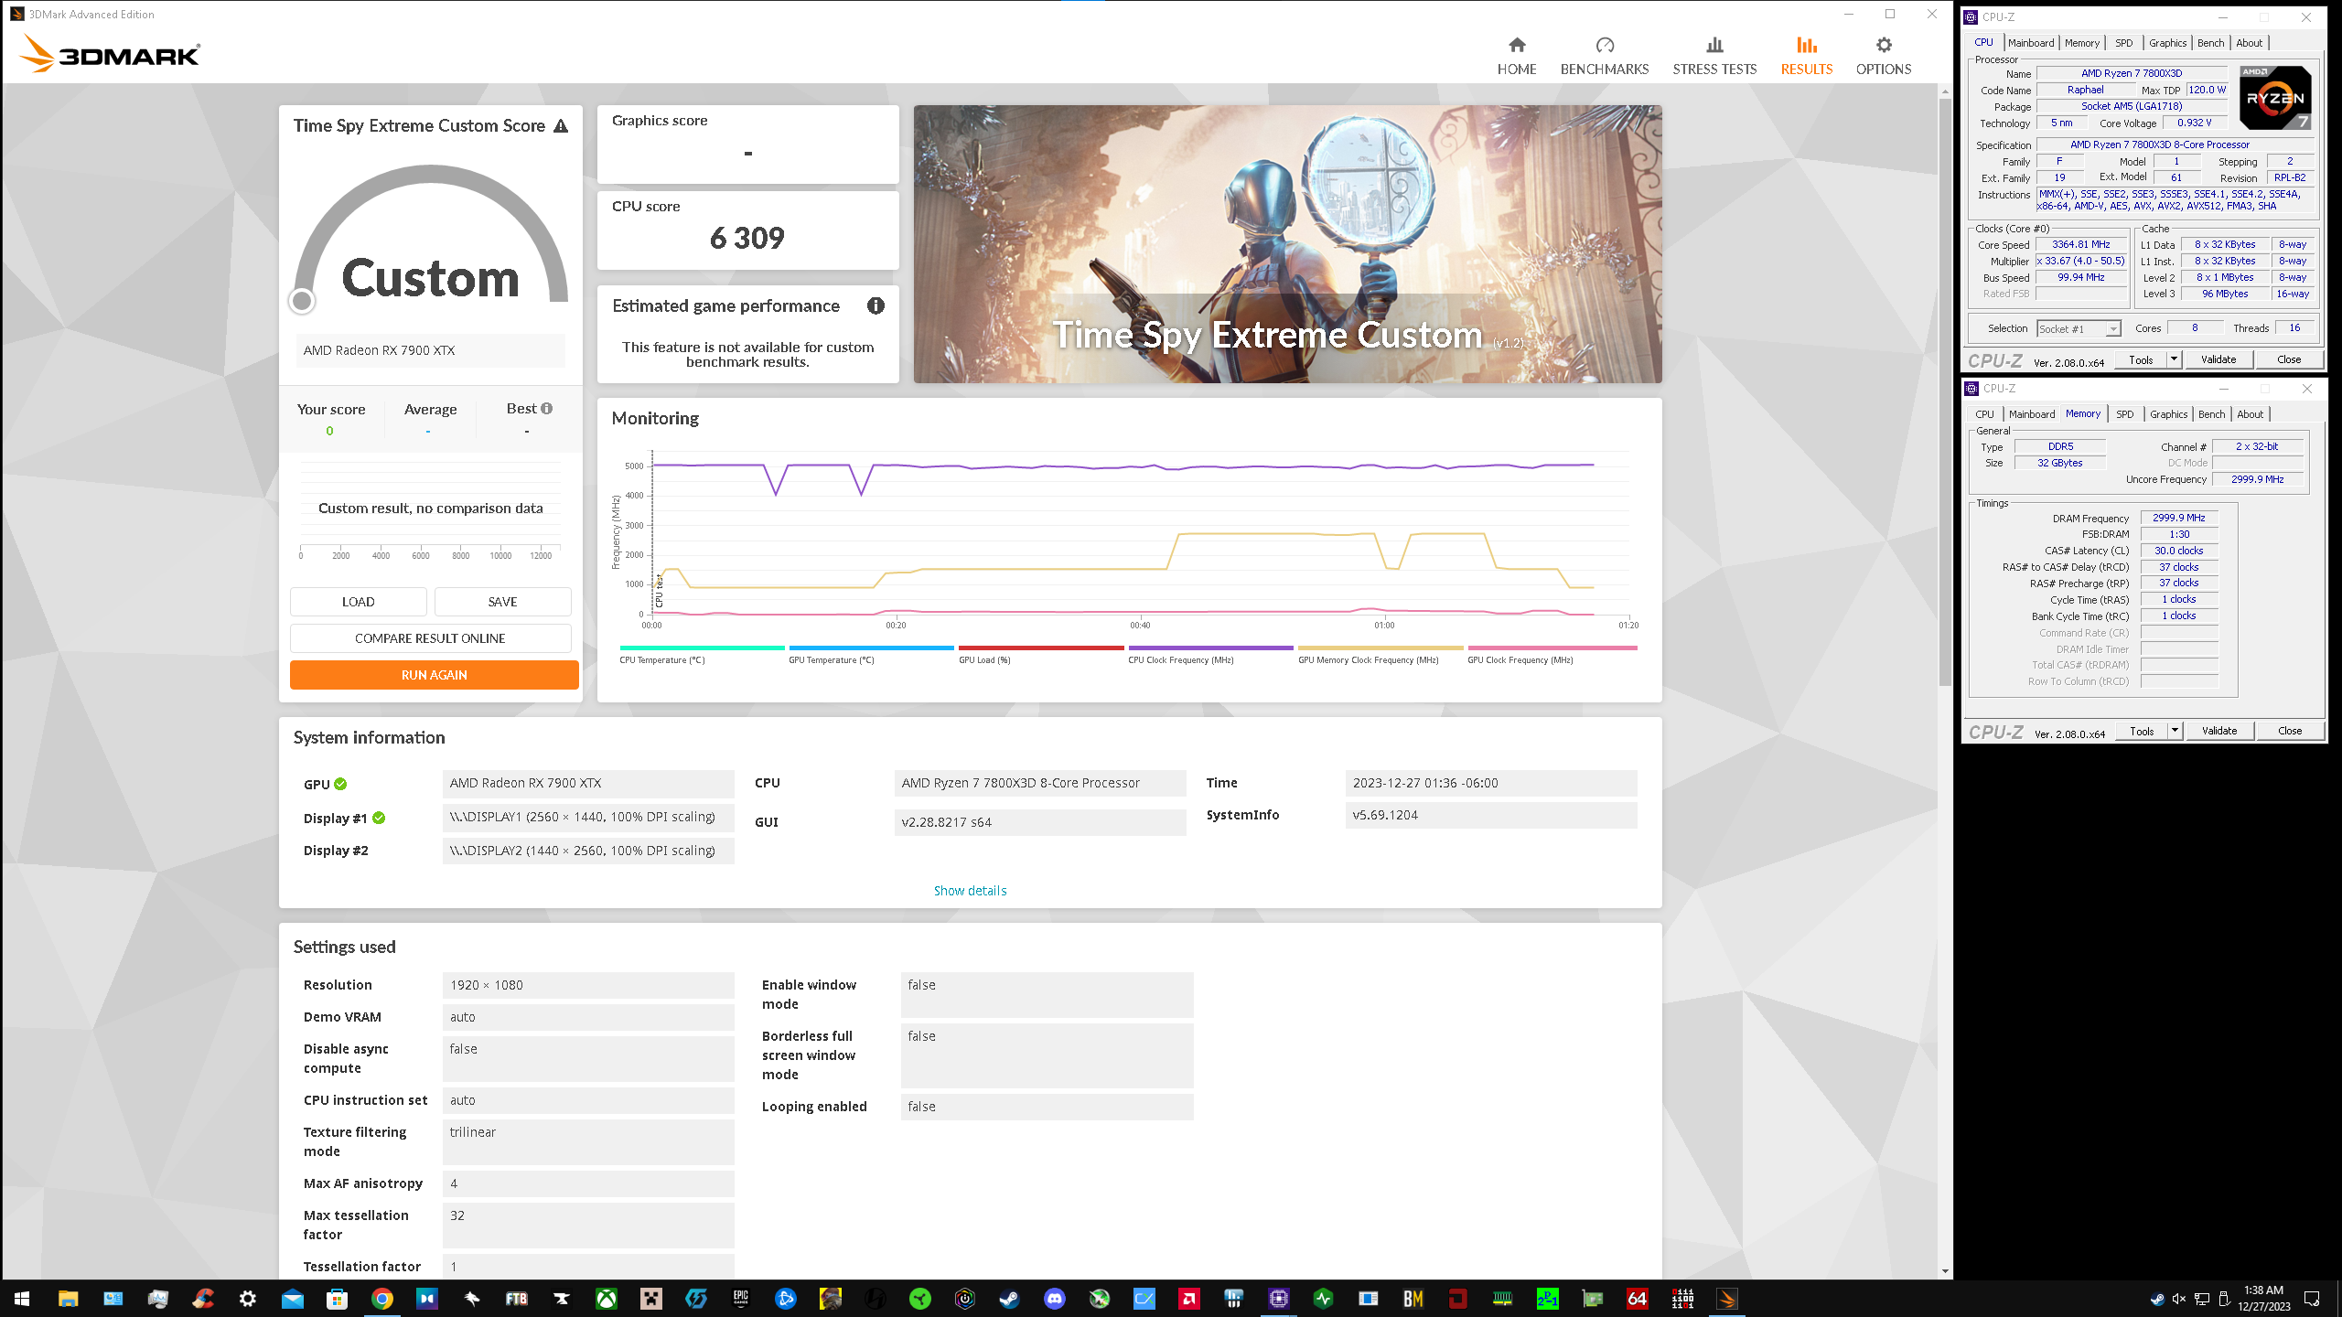The image size is (2342, 1317).
Task: Open Google Chrome from taskbar
Action: (382, 1299)
